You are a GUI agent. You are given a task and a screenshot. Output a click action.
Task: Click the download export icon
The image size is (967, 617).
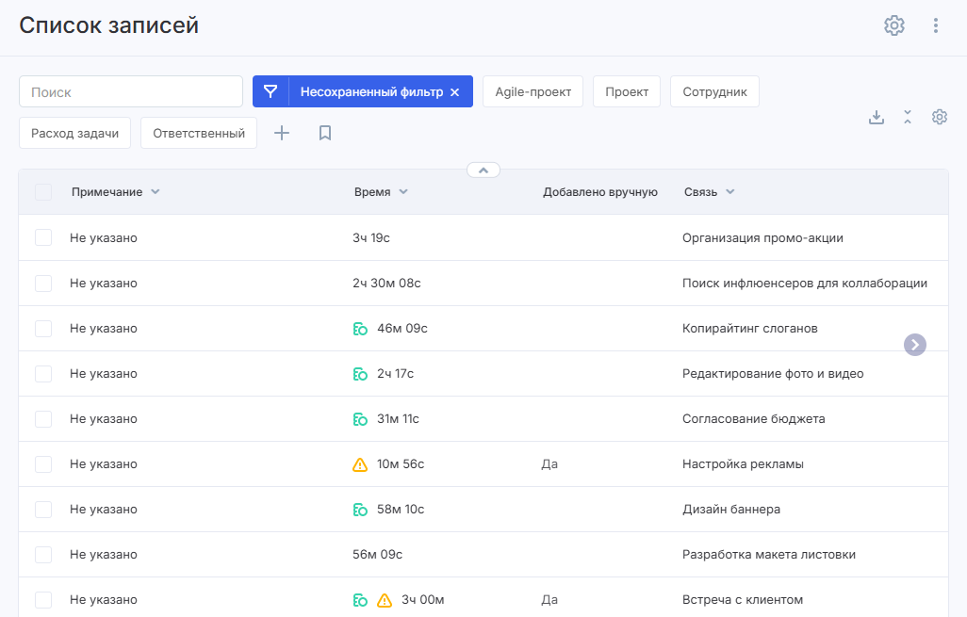click(x=876, y=117)
